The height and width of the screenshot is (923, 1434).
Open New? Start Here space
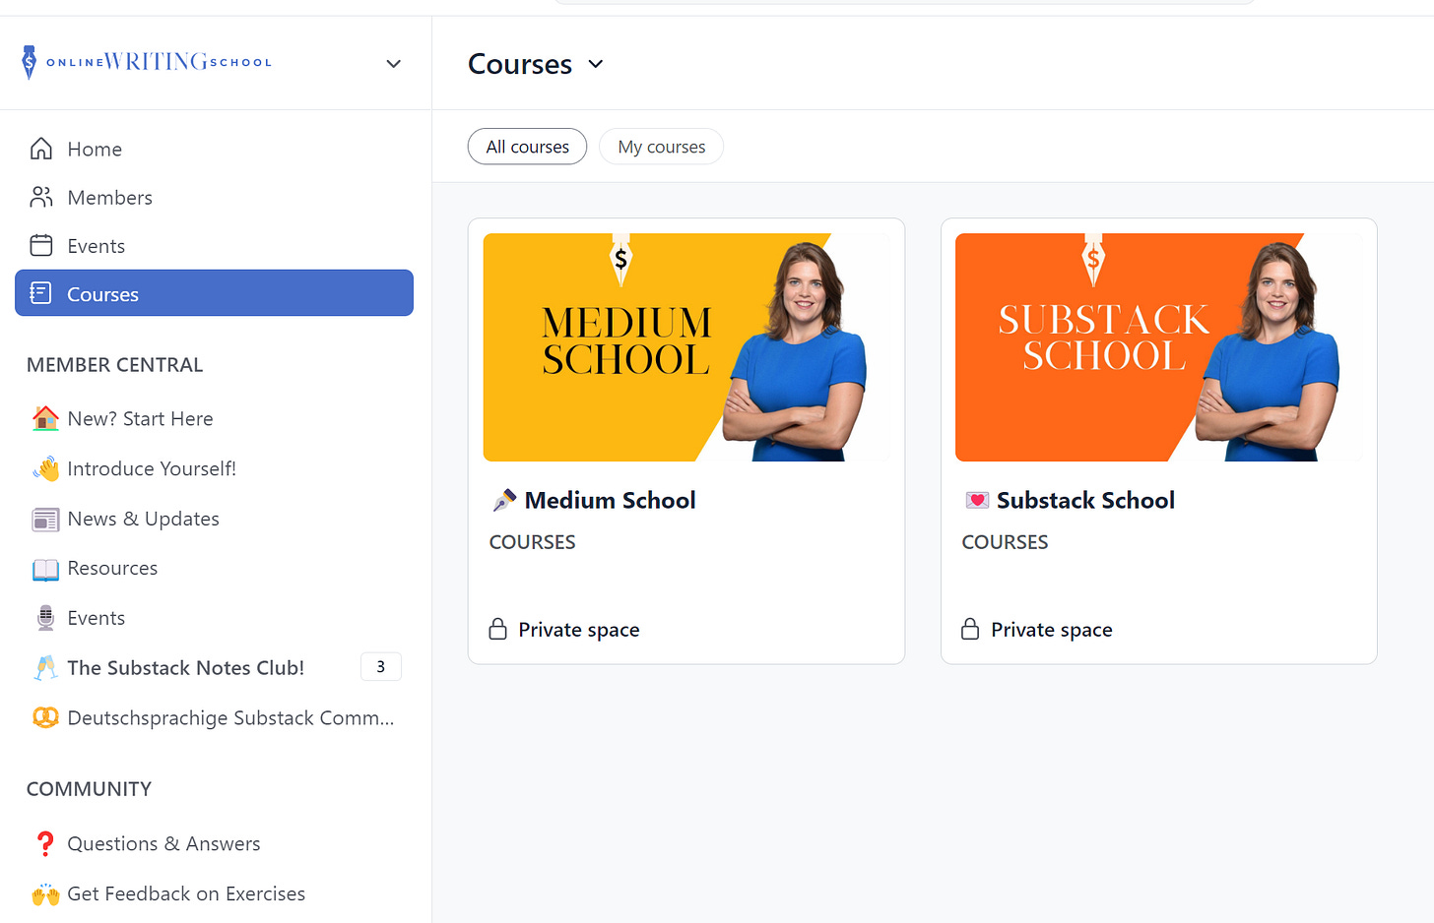point(140,418)
